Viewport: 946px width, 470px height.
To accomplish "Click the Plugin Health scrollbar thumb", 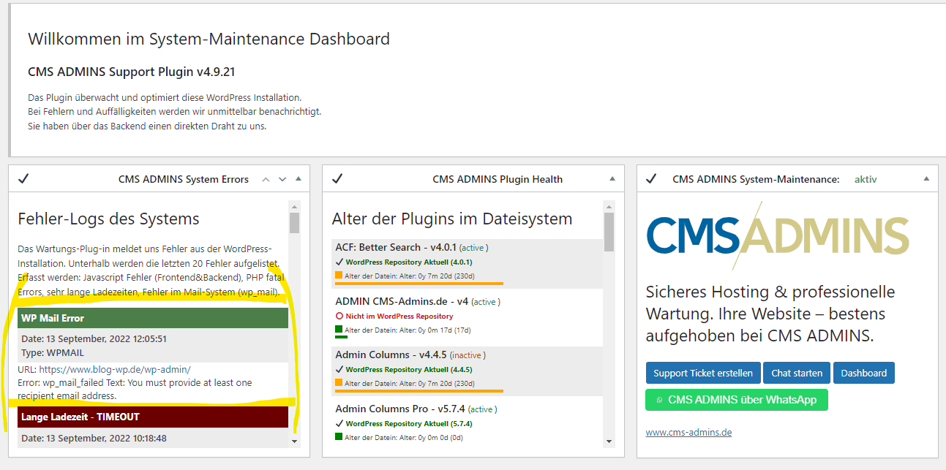I will point(609,232).
